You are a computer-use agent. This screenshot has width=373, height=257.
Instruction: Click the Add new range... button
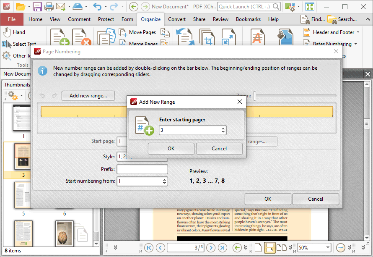point(88,96)
